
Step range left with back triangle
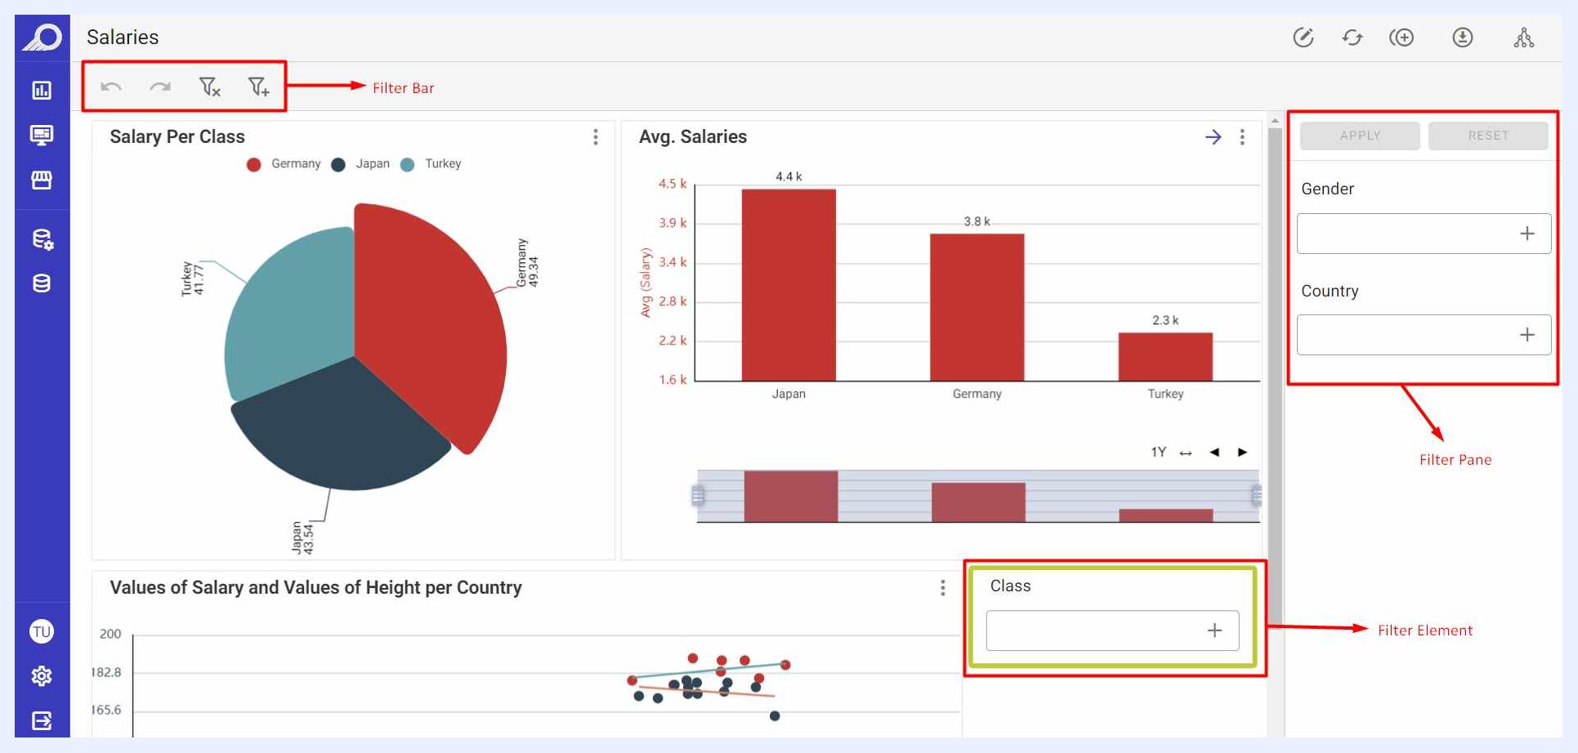click(1214, 452)
